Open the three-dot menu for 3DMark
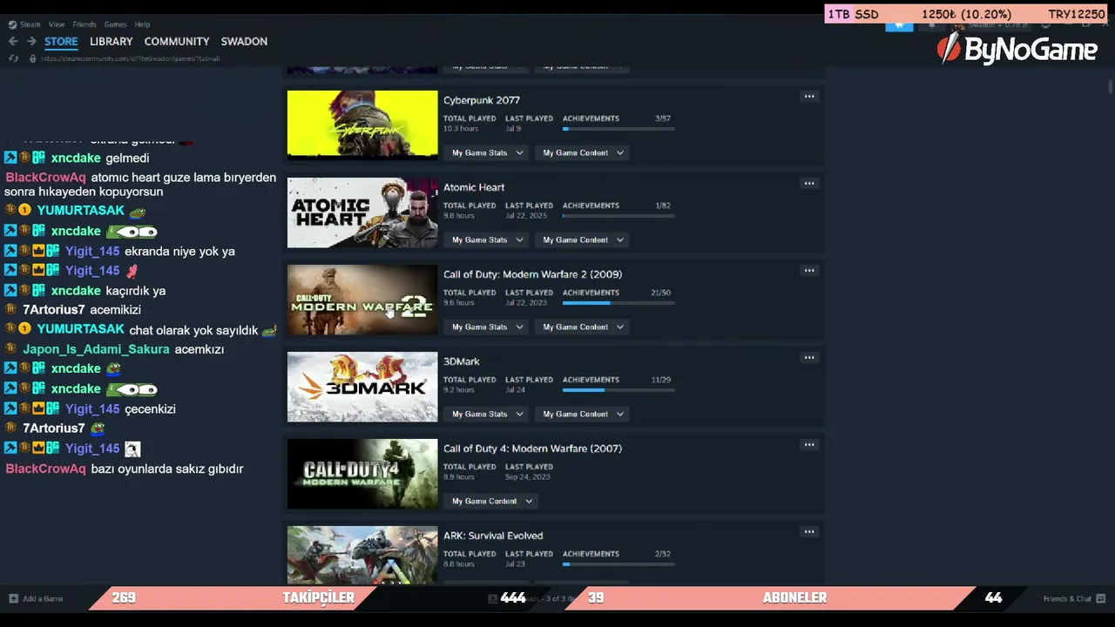This screenshot has height=627, width=1115. pyautogui.click(x=809, y=358)
